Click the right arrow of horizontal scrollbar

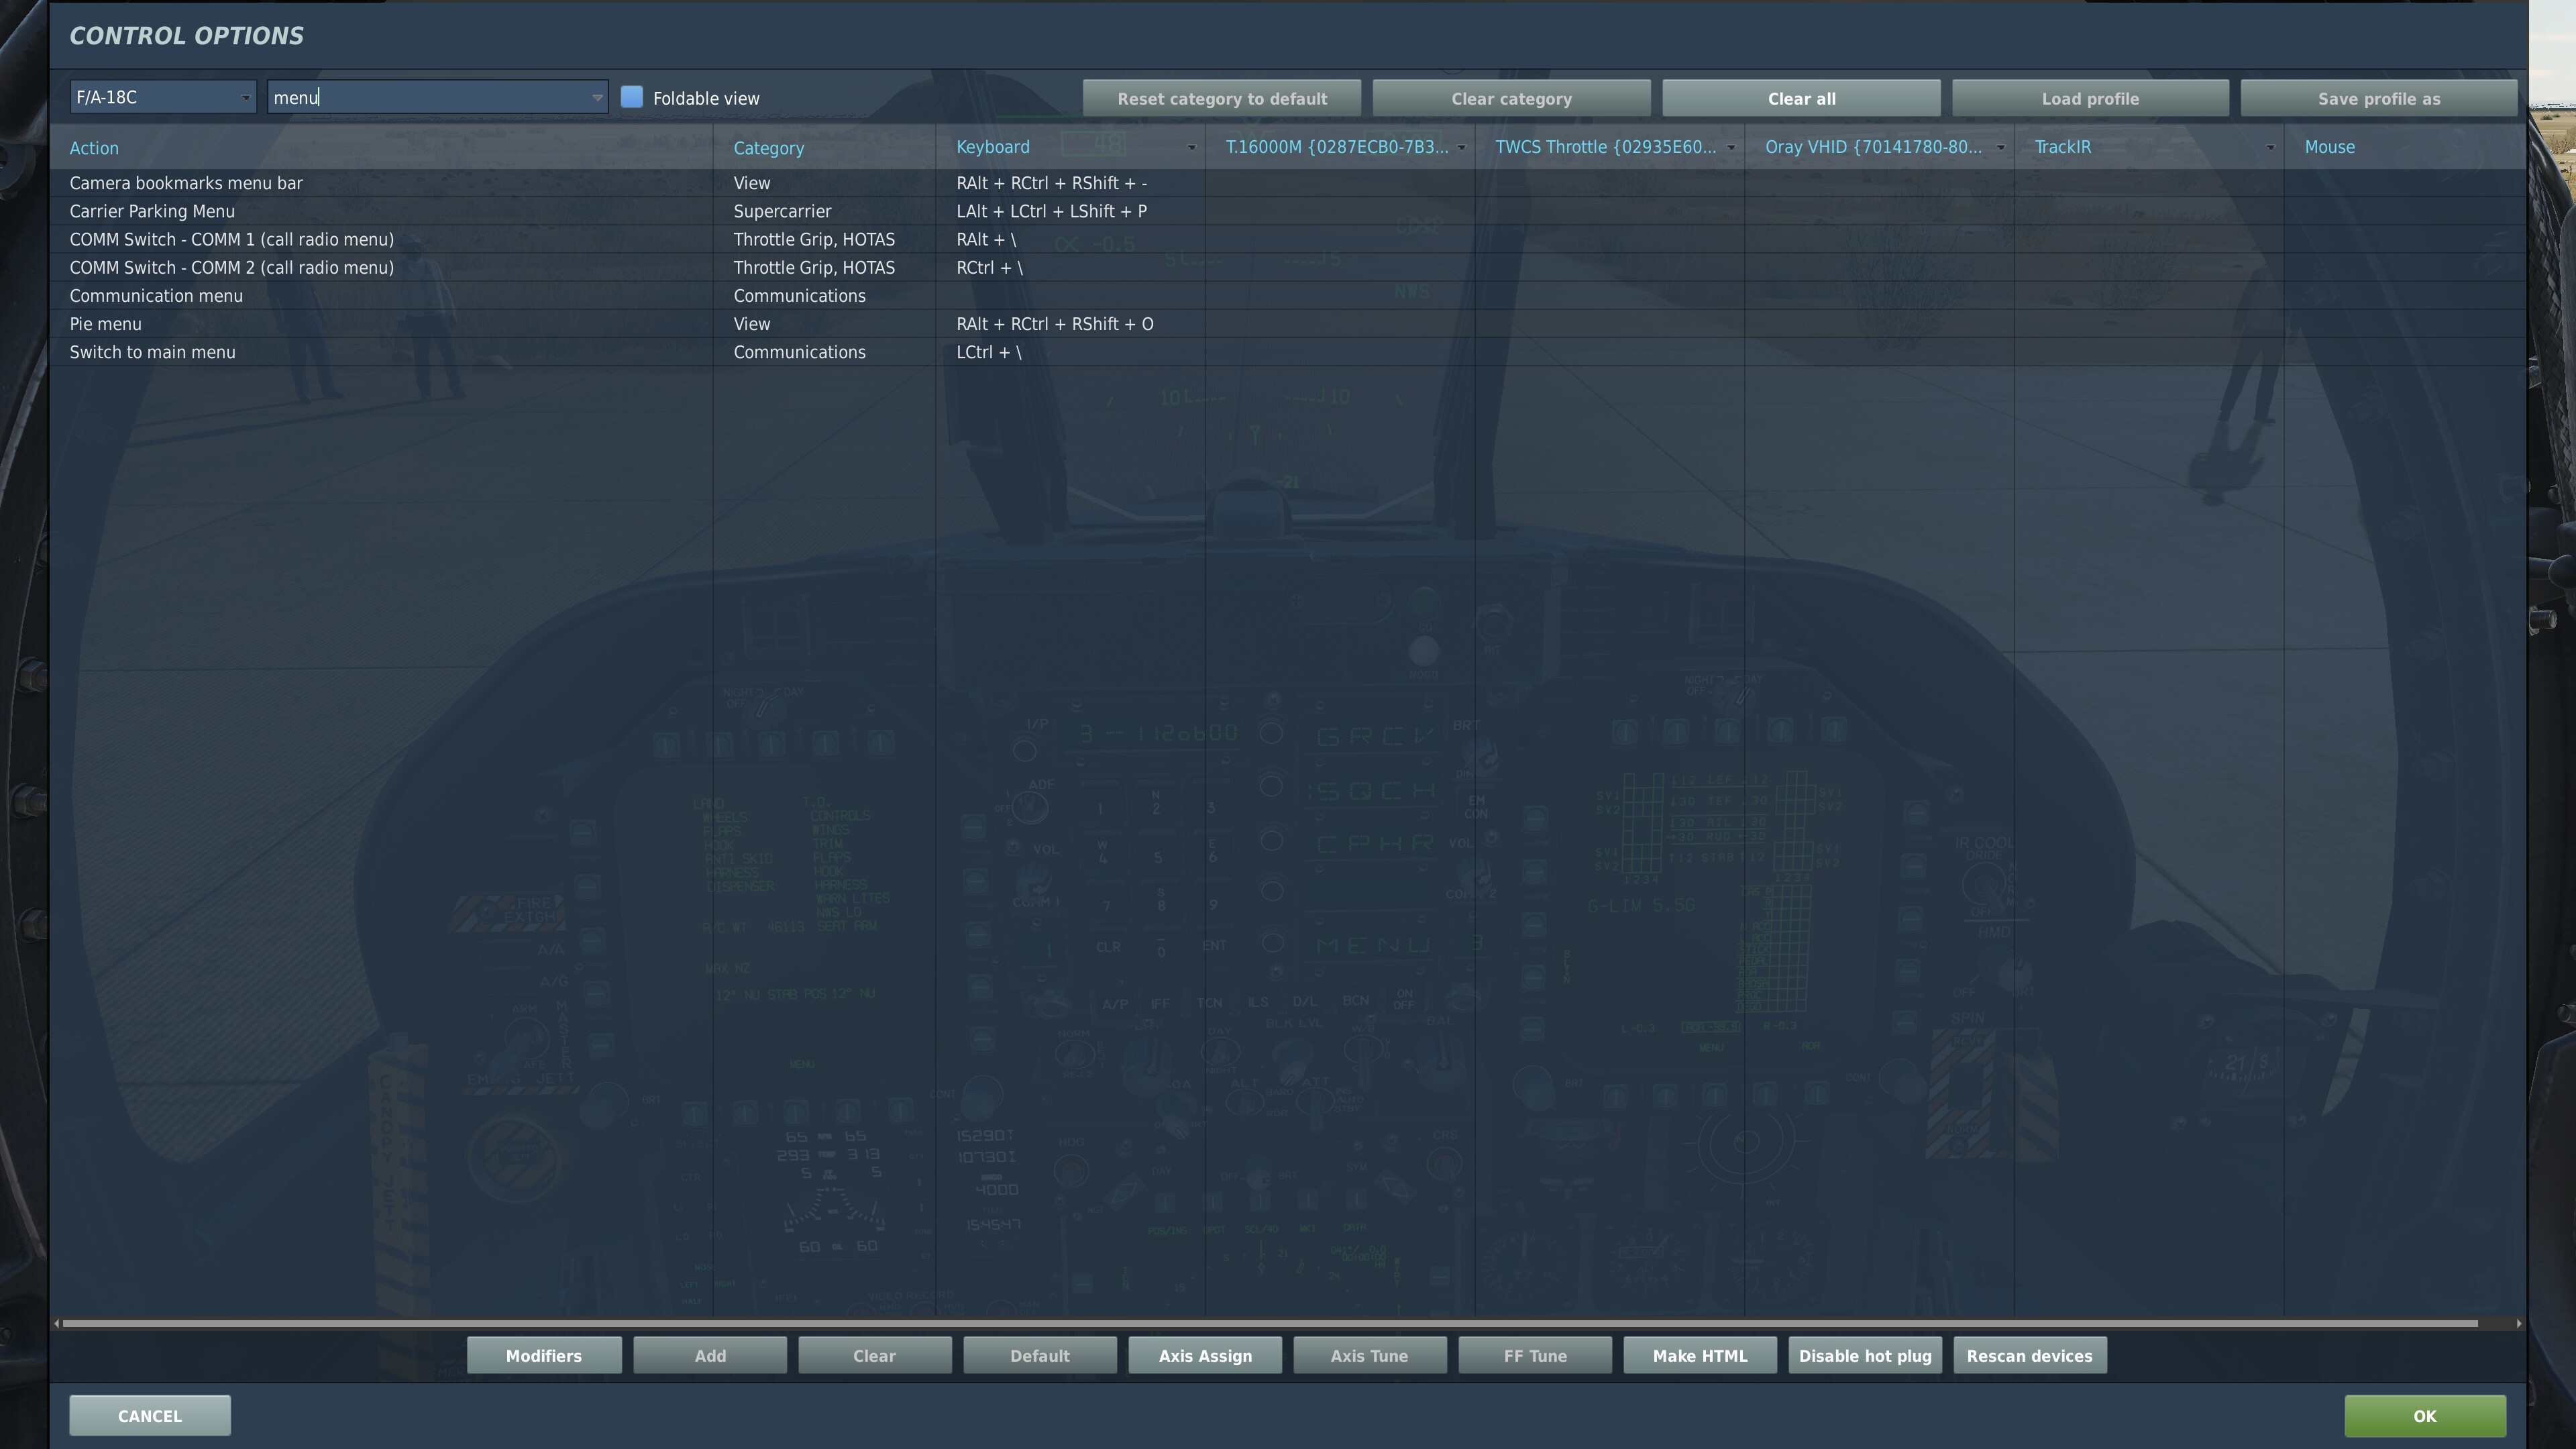(2518, 1323)
